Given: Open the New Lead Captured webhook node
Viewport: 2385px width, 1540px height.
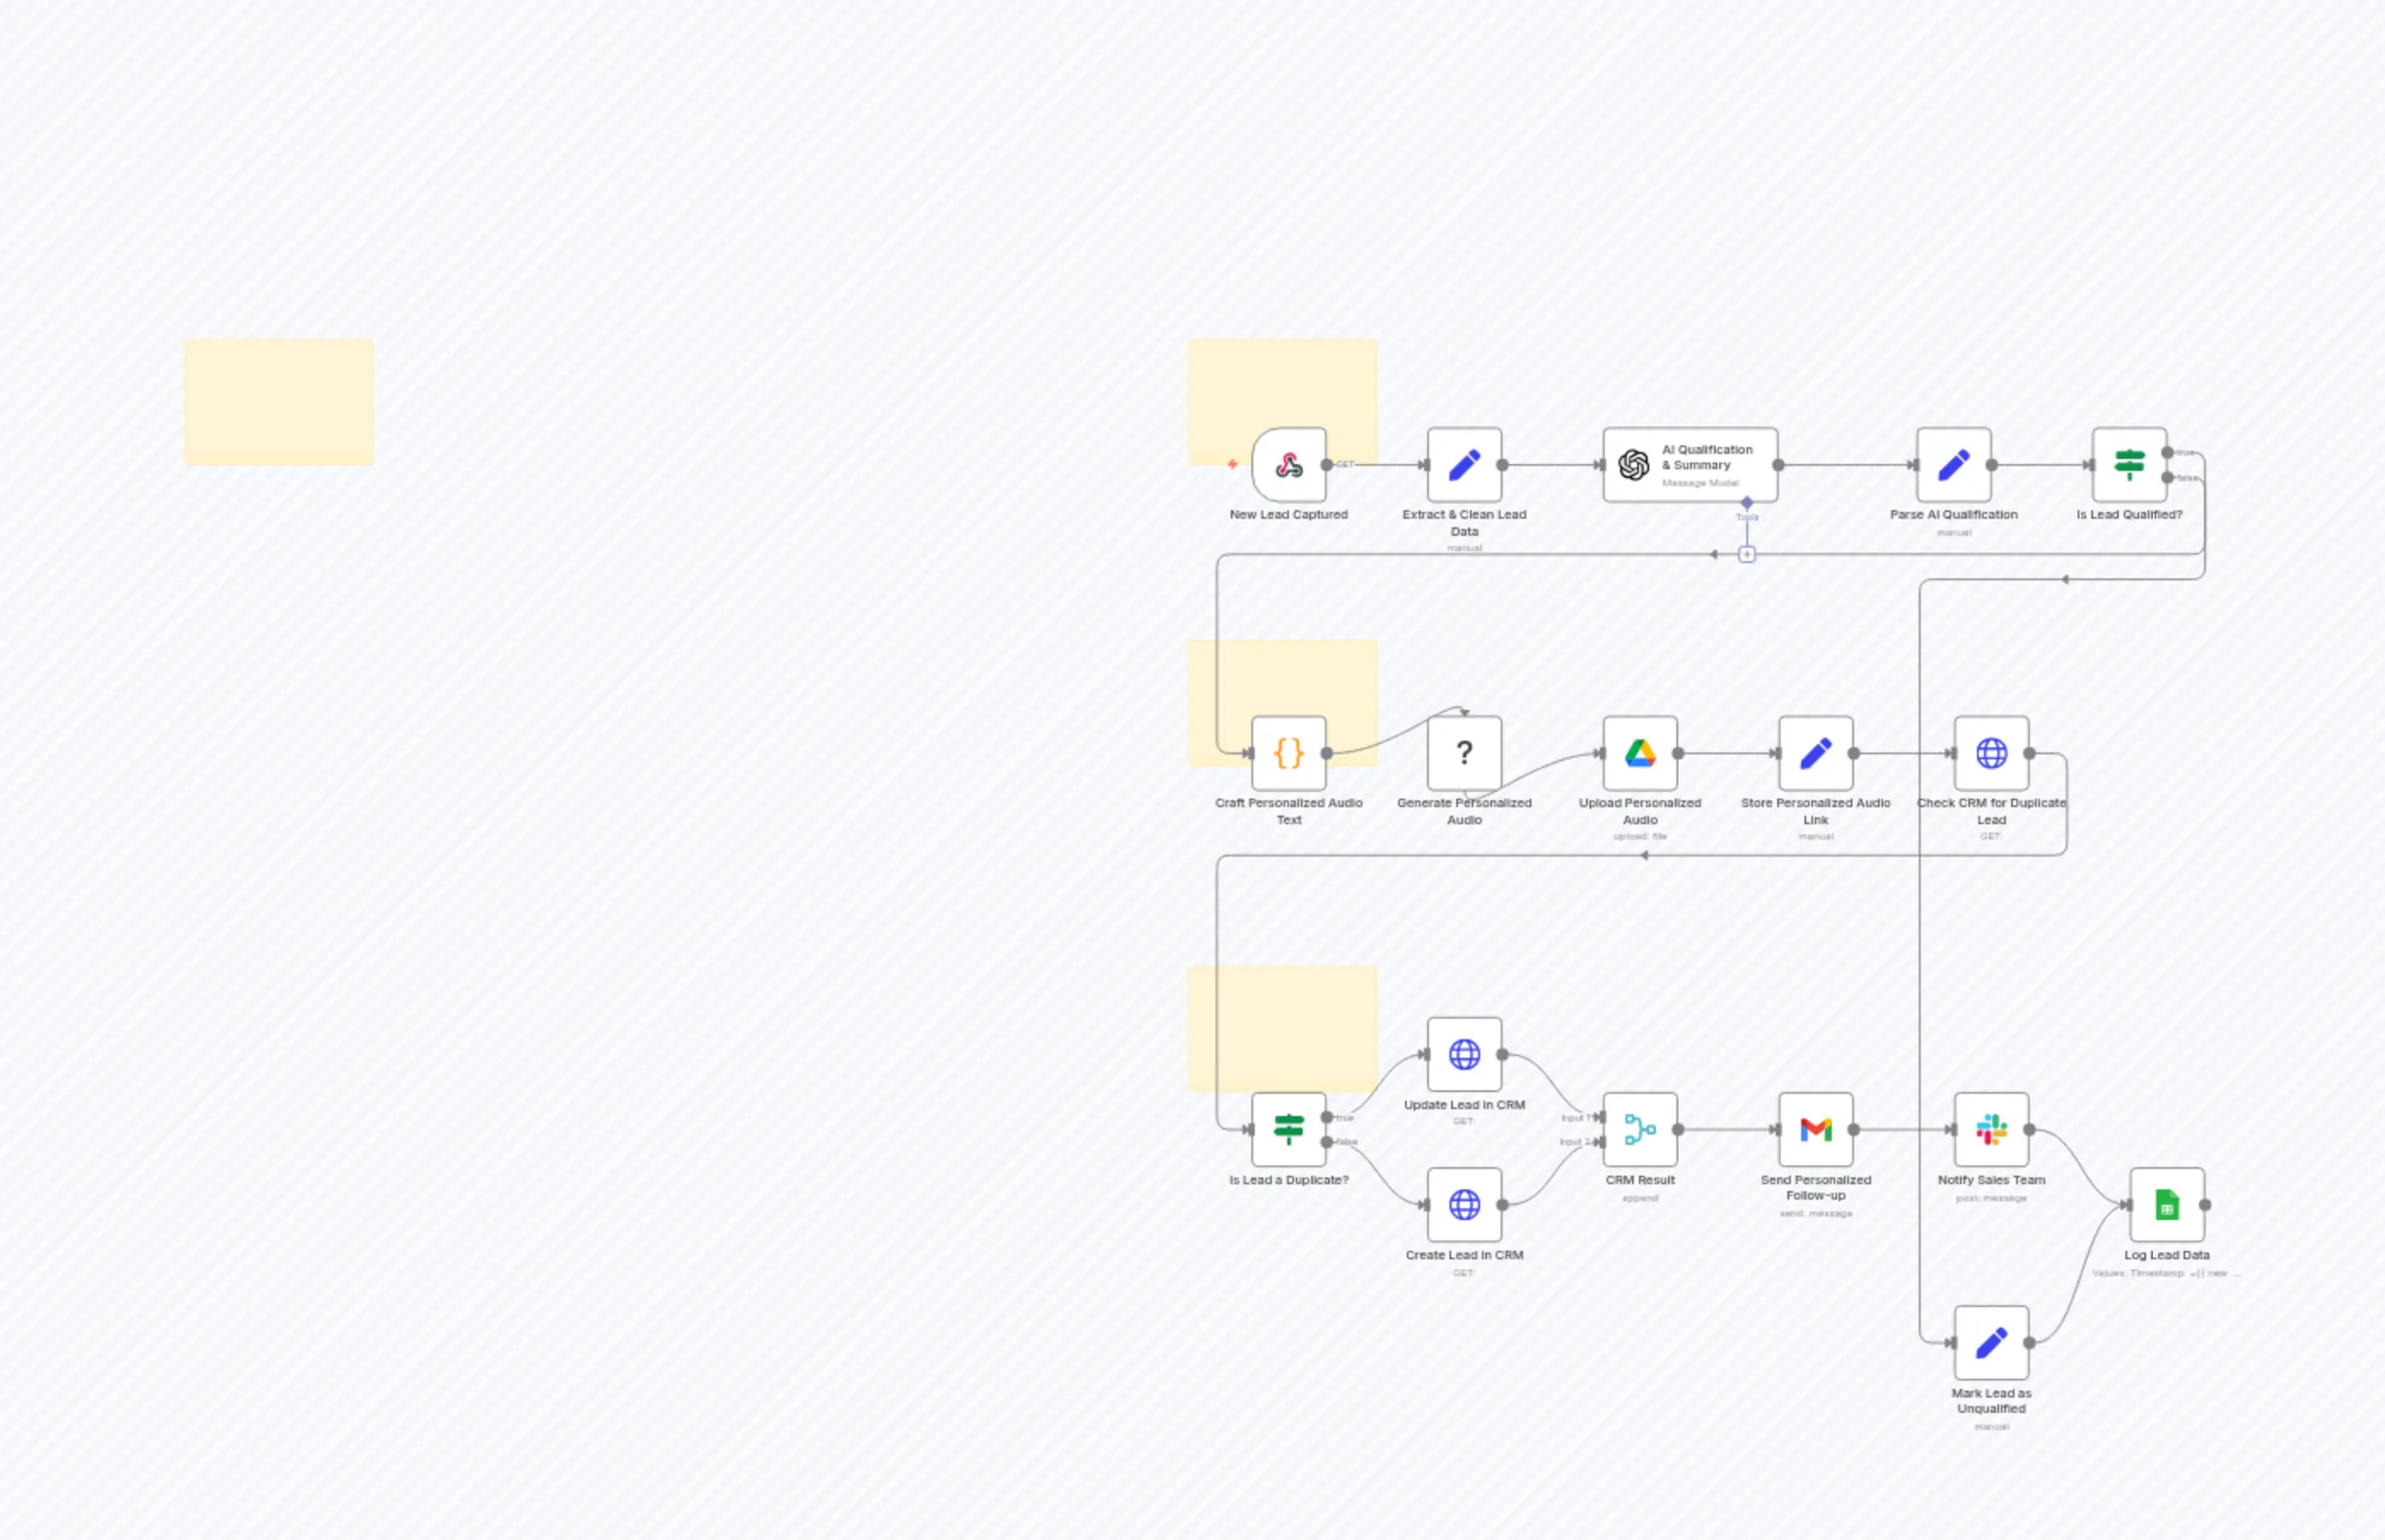Looking at the screenshot, I should (1289, 464).
